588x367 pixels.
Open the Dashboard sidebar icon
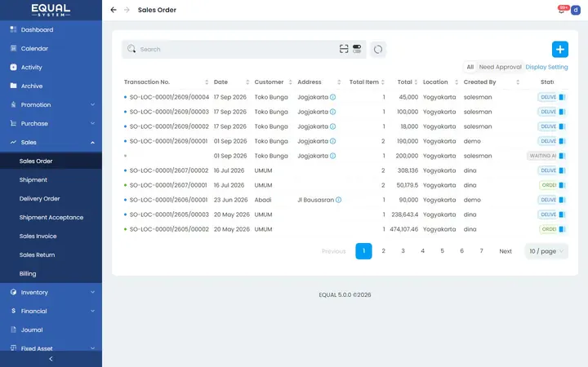13,29
